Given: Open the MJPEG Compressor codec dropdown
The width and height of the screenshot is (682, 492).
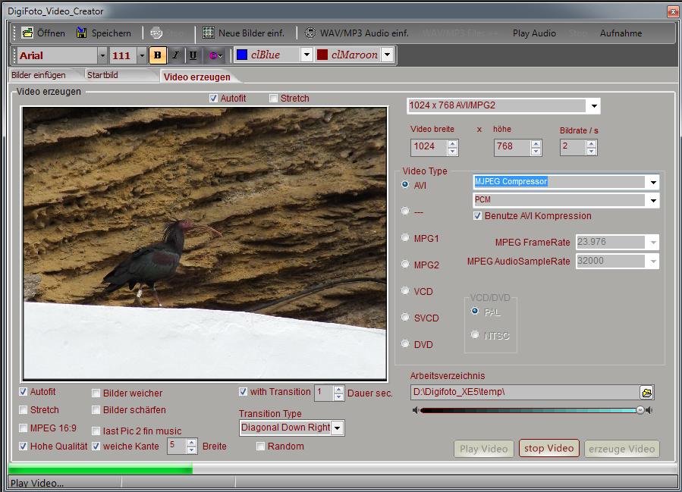Looking at the screenshot, I should [x=652, y=182].
